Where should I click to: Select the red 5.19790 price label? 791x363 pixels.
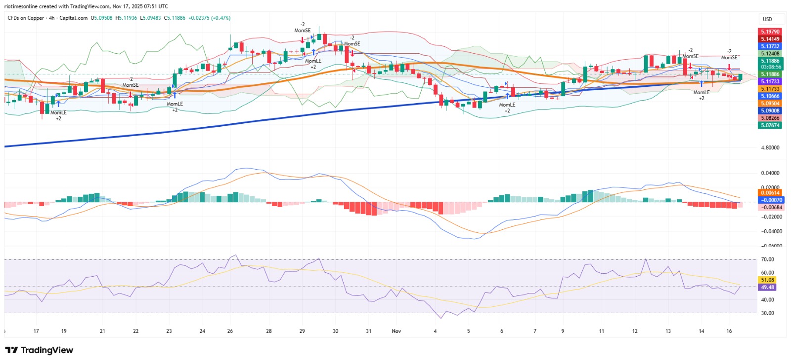(770, 32)
